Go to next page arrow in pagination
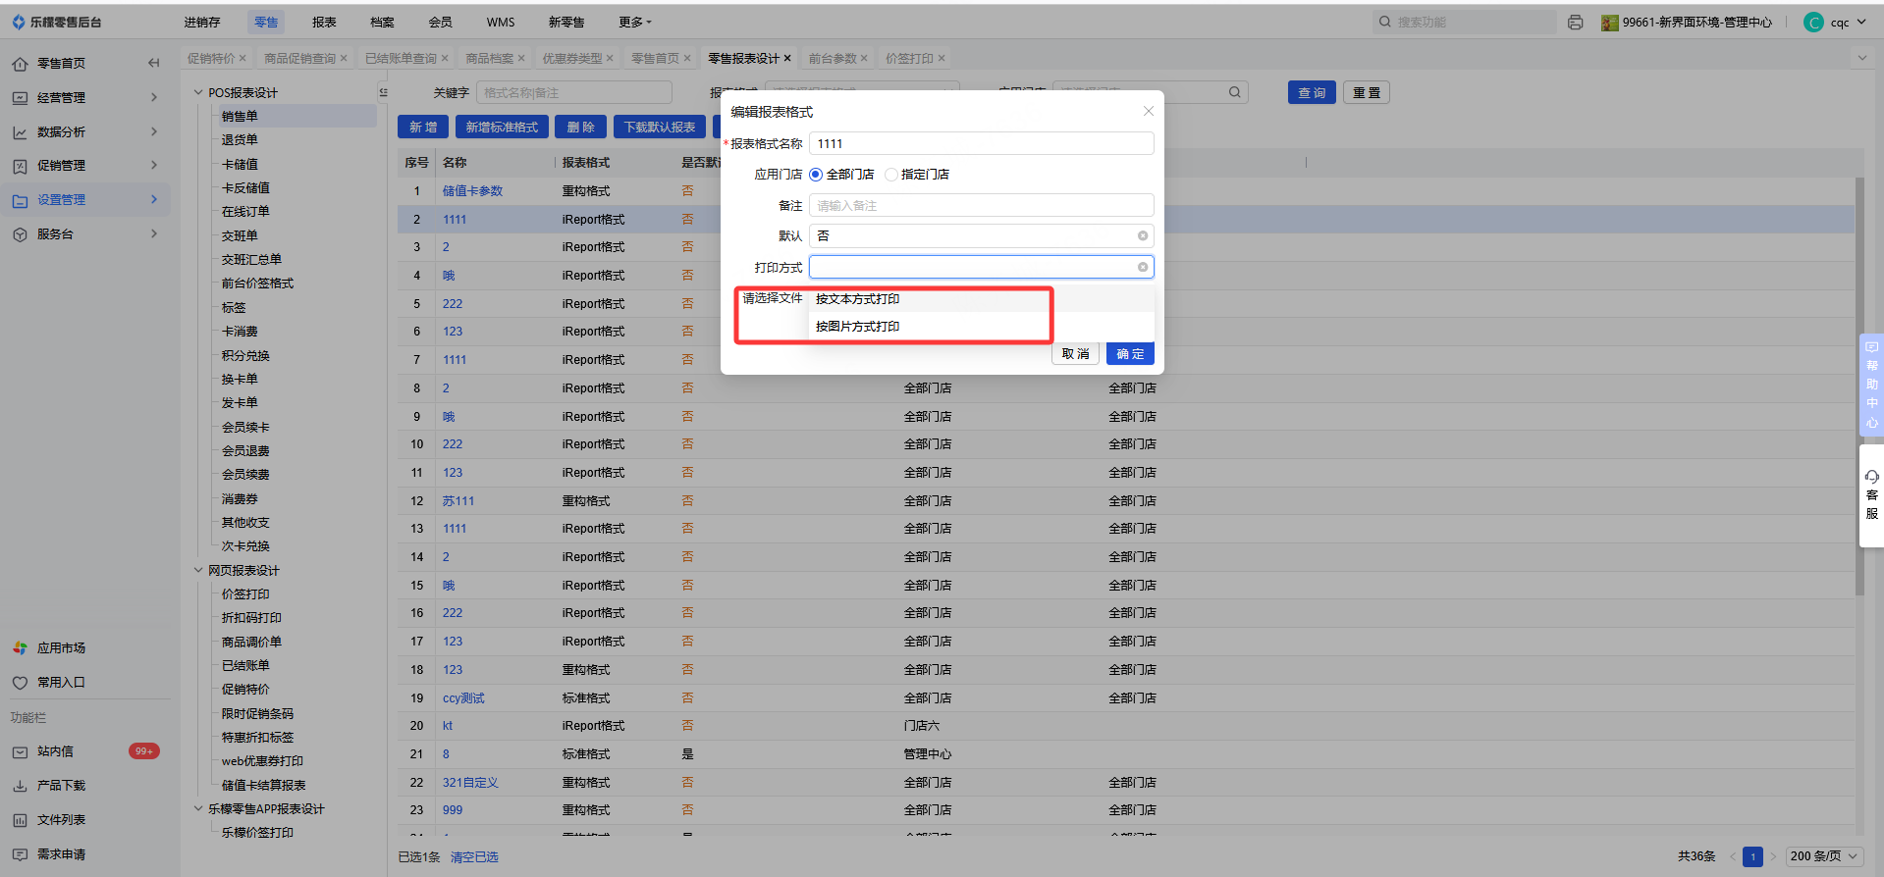Screen dimensions: 1884x877 (1773, 856)
